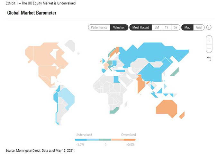Click the darkest blue undervalued legend swatch
Viewport: 217px width, 157px height.
(81, 140)
